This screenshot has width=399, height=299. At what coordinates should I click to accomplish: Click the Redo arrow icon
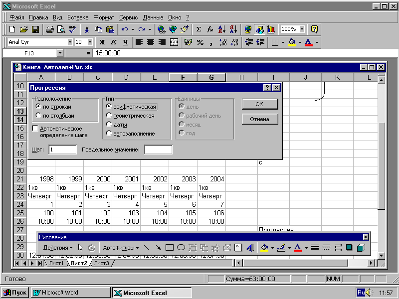click(x=142, y=29)
